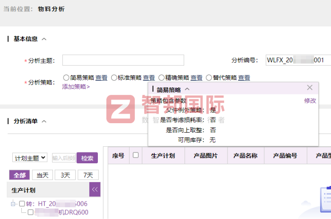The height and width of the screenshot is (219, 331).
Task: Tick the checkbox beside 转: HT_20 plan
Action: (22, 203)
